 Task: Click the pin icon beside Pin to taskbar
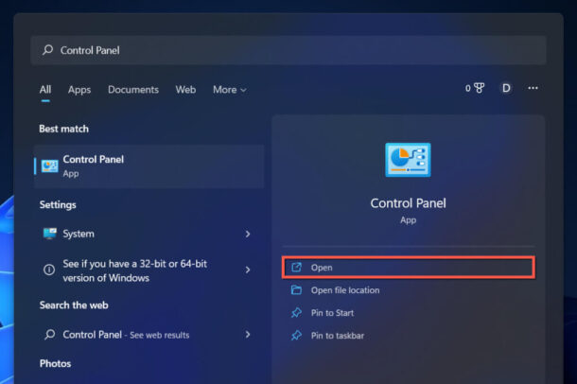tap(296, 336)
